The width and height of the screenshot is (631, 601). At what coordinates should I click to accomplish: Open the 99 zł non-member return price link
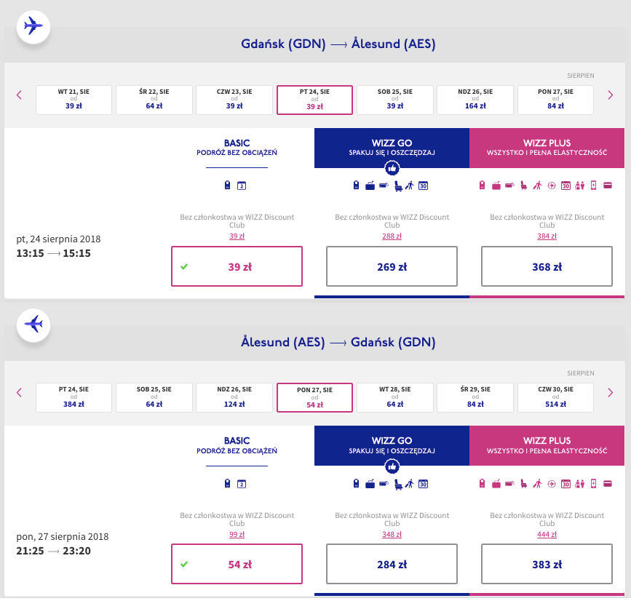click(x=237, y=534)
